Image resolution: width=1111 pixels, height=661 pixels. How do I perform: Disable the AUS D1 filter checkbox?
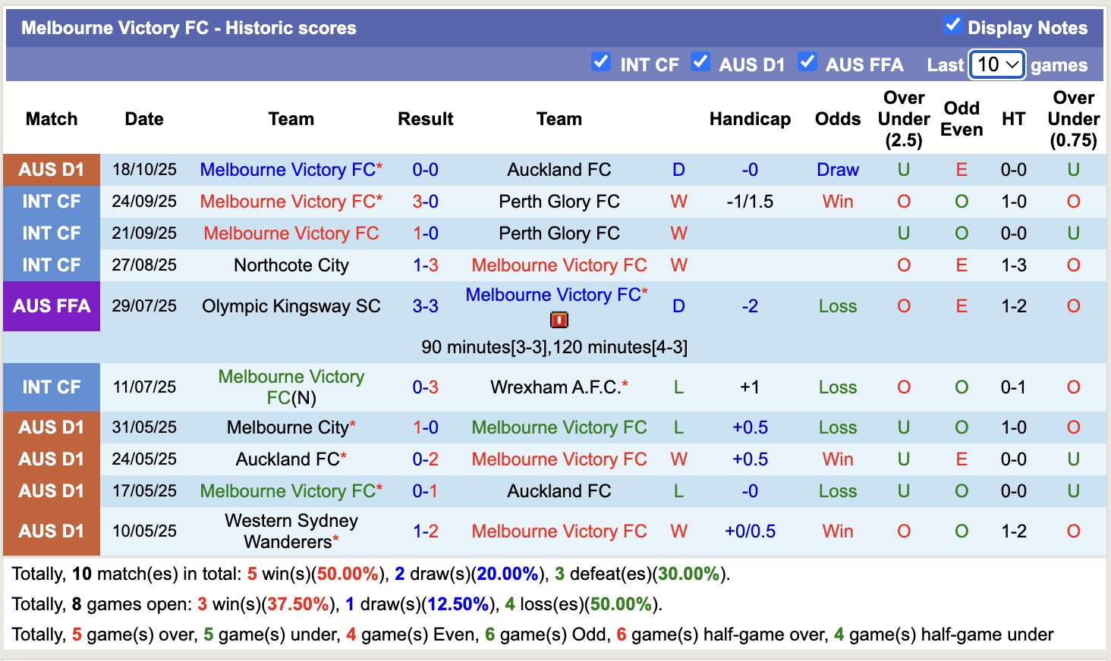(700, 62)
